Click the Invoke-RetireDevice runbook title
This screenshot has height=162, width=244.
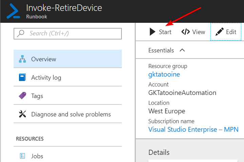click(64, 8)
